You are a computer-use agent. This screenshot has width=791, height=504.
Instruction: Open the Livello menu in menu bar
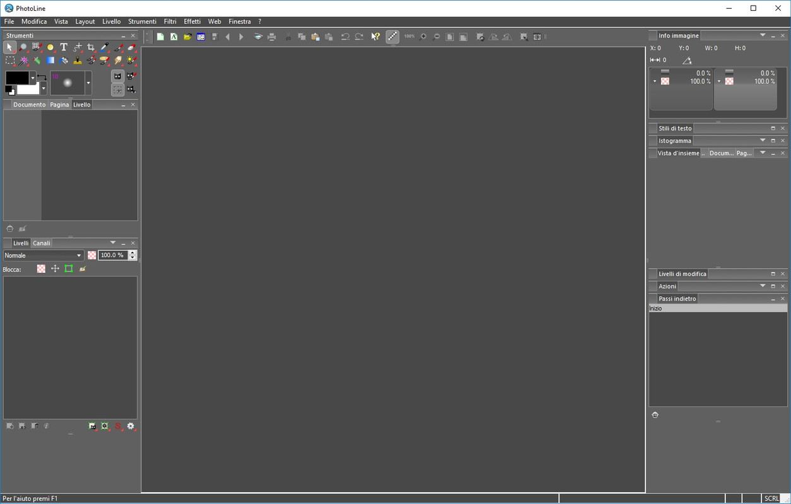coord(111,21)
